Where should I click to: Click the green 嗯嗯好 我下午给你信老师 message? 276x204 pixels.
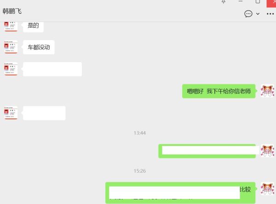(x=219, y=91)
